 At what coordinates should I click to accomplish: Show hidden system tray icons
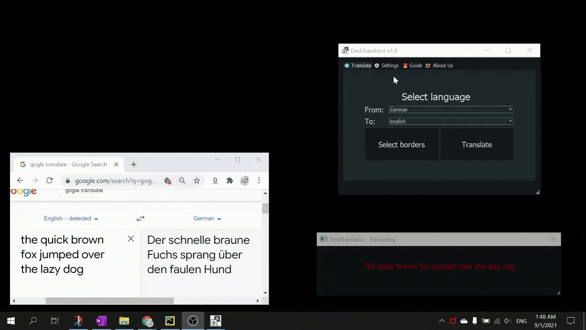click(442, 321)
